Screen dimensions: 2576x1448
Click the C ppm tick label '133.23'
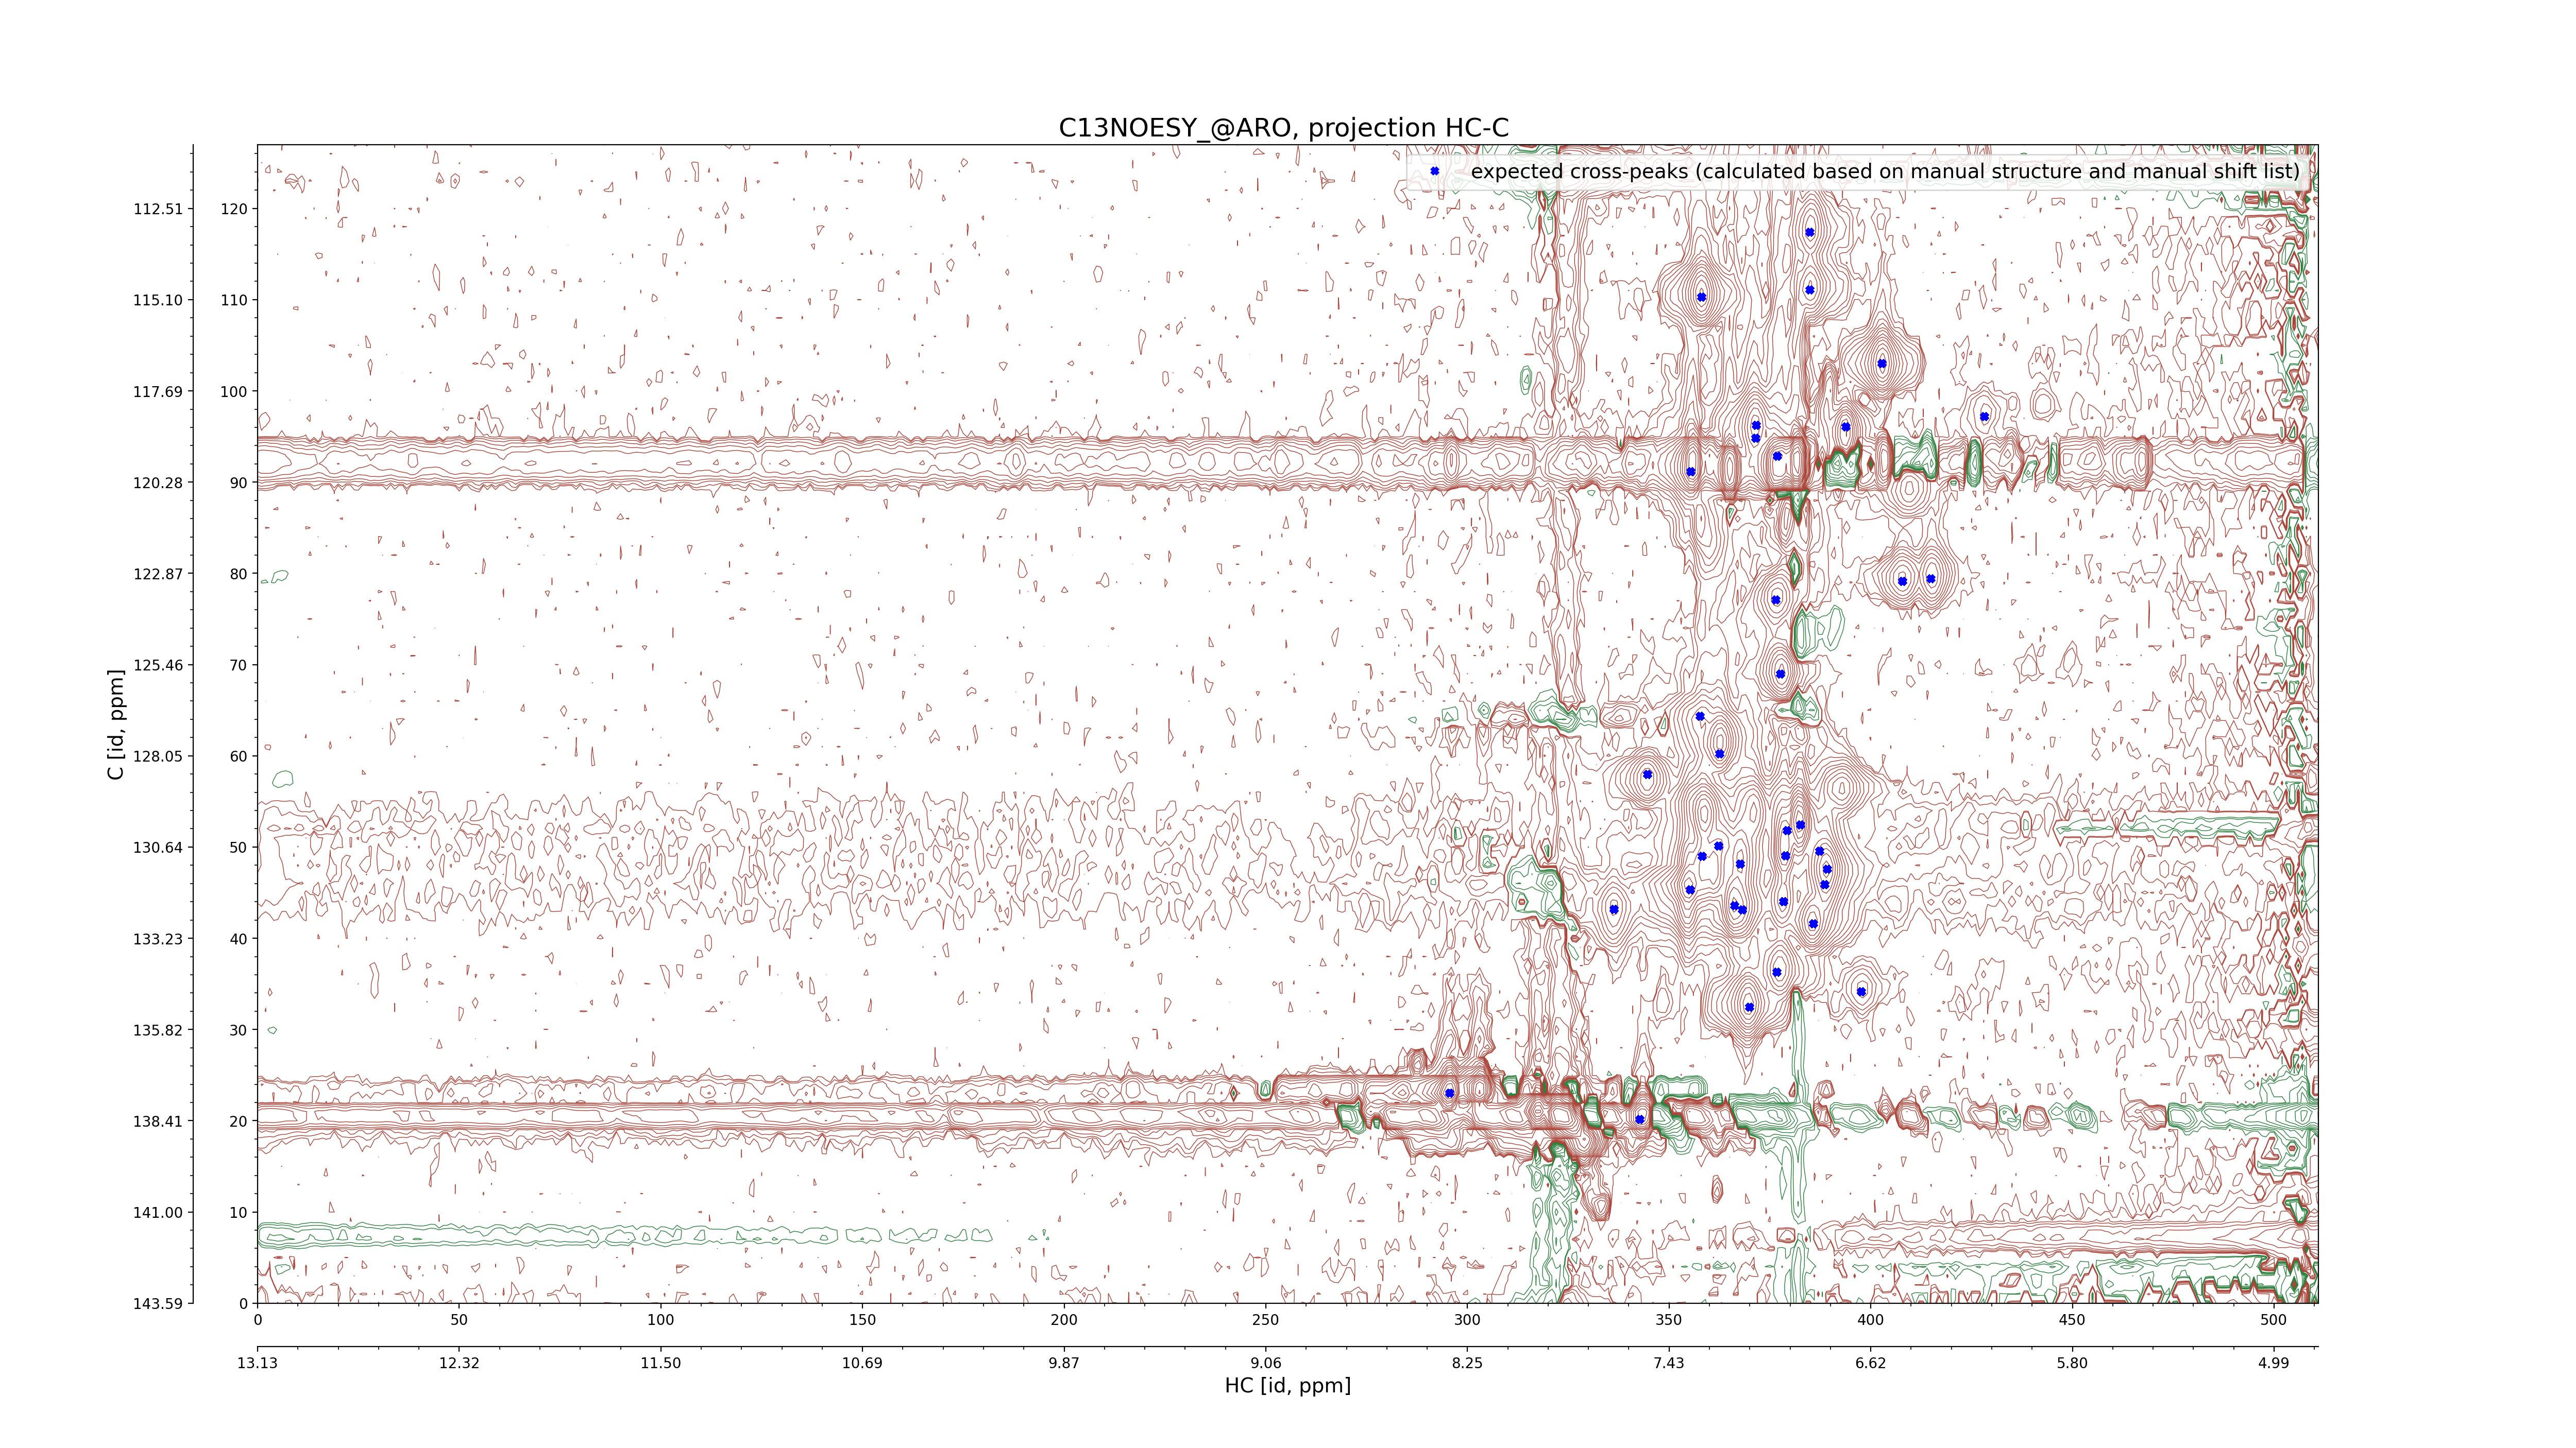tap(158, 939)
